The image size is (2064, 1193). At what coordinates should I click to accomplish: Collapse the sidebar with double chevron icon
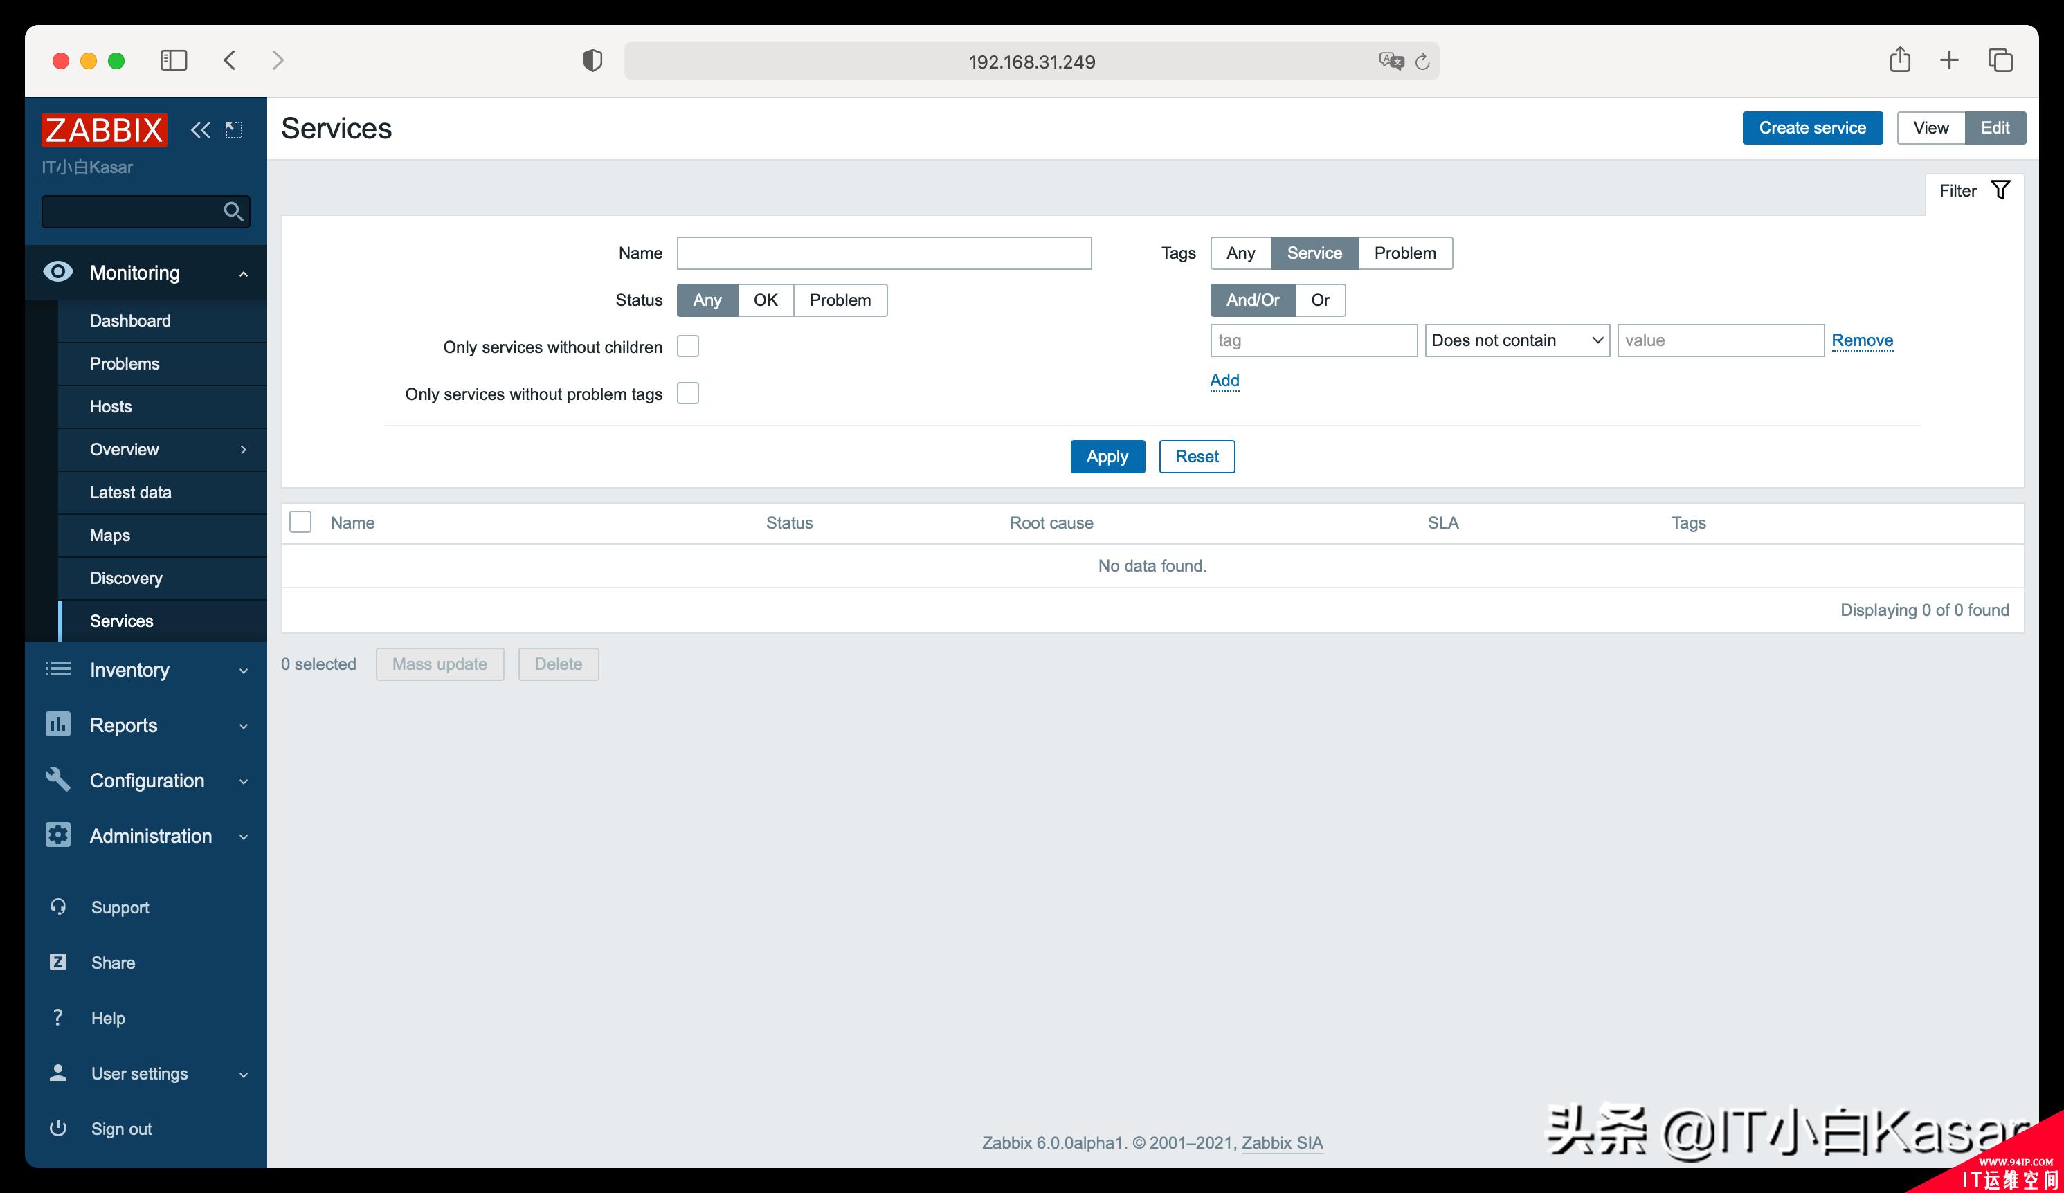point(201,129)
